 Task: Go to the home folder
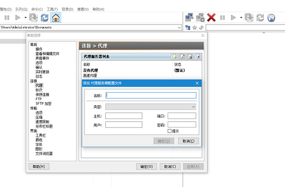pyautogui.click(x=56, y=18)
